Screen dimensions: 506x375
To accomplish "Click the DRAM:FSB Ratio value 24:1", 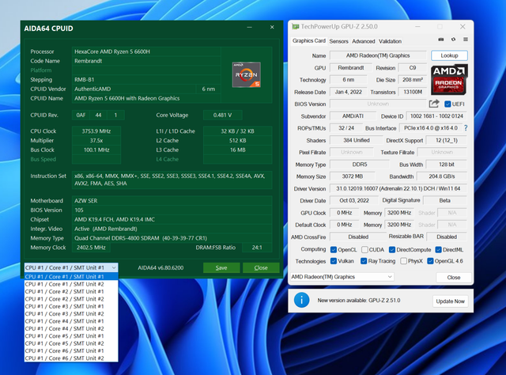I will pos(257,248).
